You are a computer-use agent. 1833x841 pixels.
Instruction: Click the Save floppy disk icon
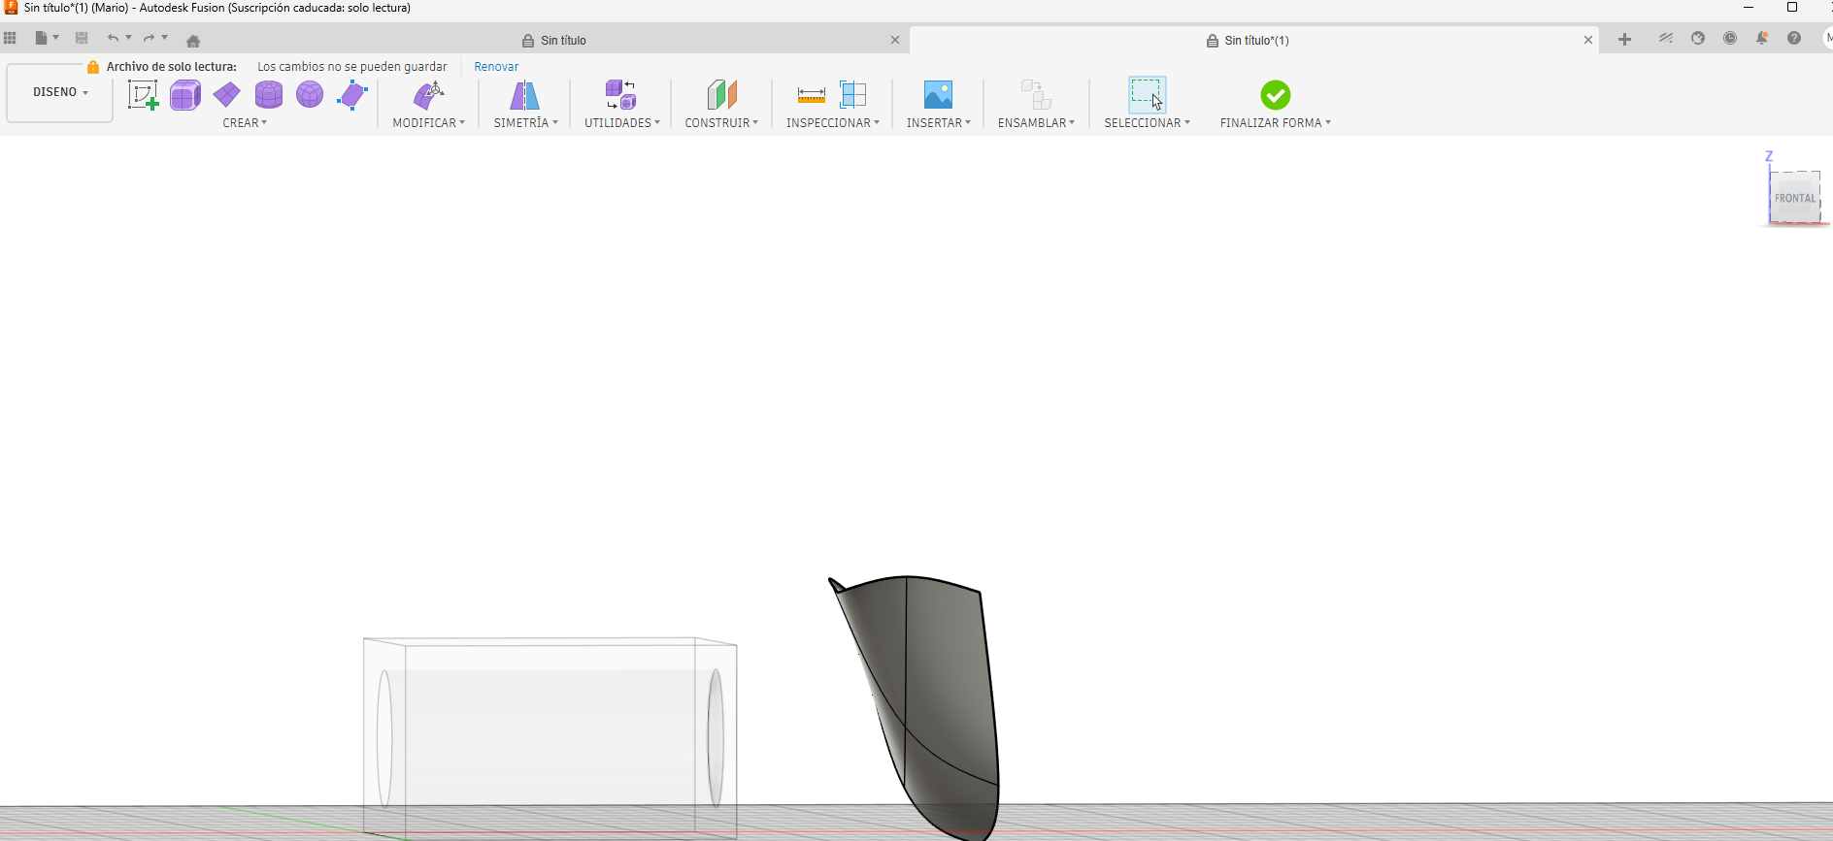pyautogui.click(x=82, y=39)
